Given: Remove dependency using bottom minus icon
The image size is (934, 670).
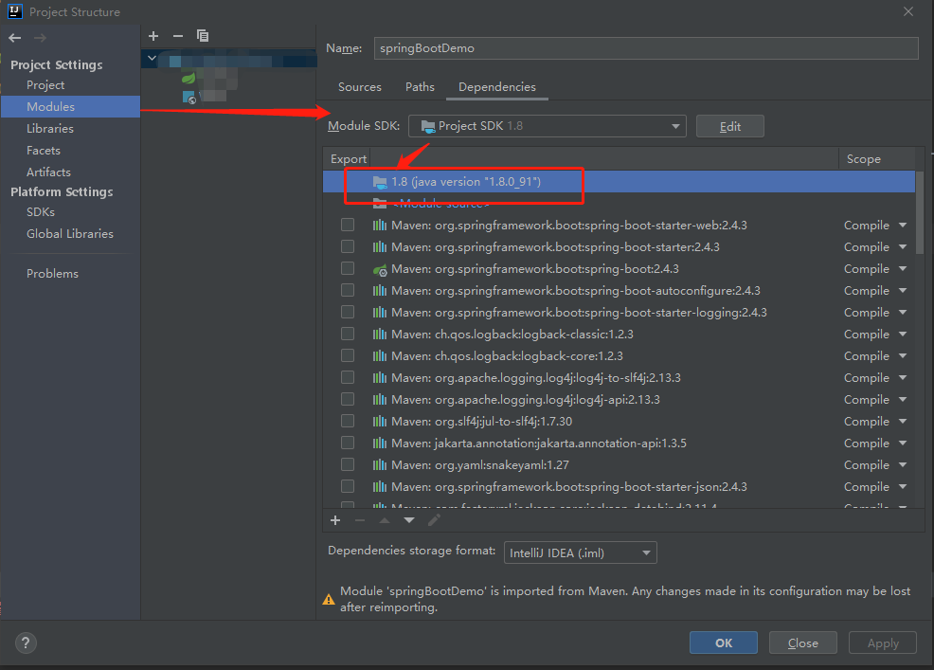Looking at the screenshot, I should [360, 520].
